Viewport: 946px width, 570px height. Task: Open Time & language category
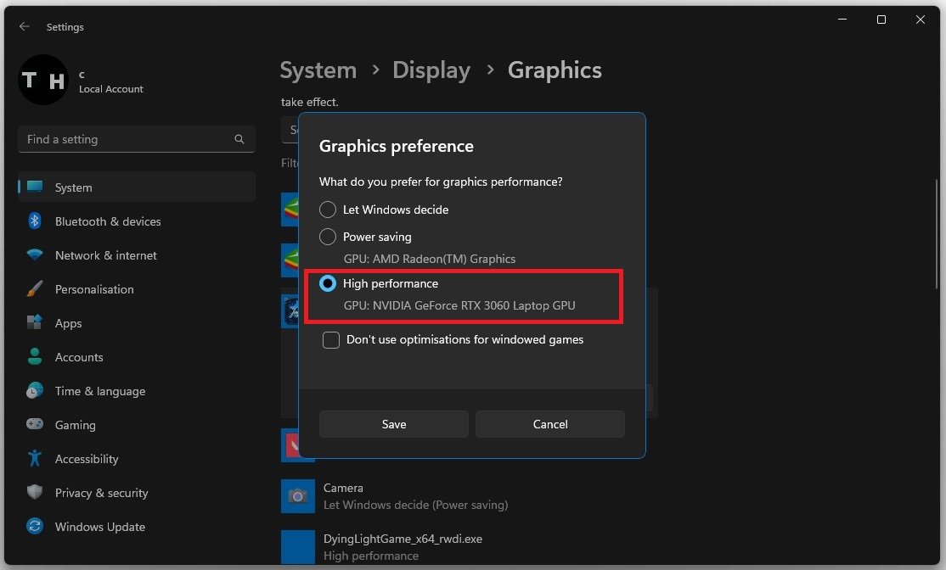(137, 391)
